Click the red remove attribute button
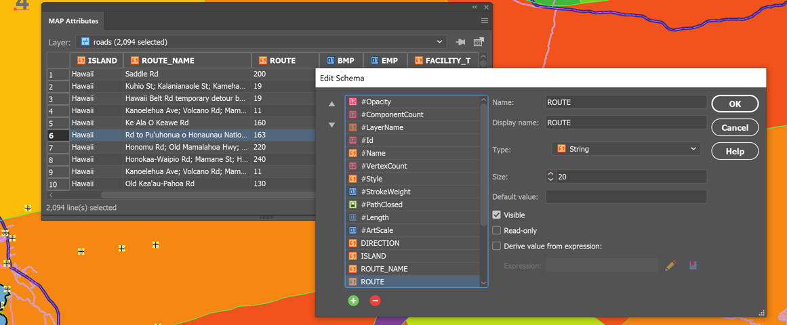Viewport: 787px width, 325px height. pos(376,301)
